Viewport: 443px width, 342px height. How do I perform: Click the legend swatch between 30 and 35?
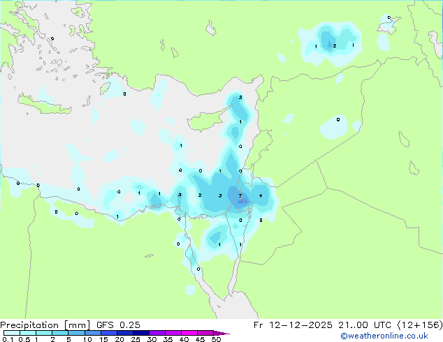click(157, 333)
